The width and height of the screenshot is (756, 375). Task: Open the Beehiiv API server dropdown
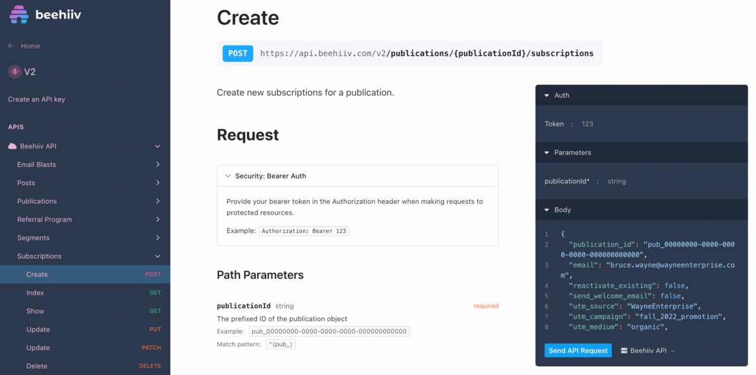pos(648,350)
